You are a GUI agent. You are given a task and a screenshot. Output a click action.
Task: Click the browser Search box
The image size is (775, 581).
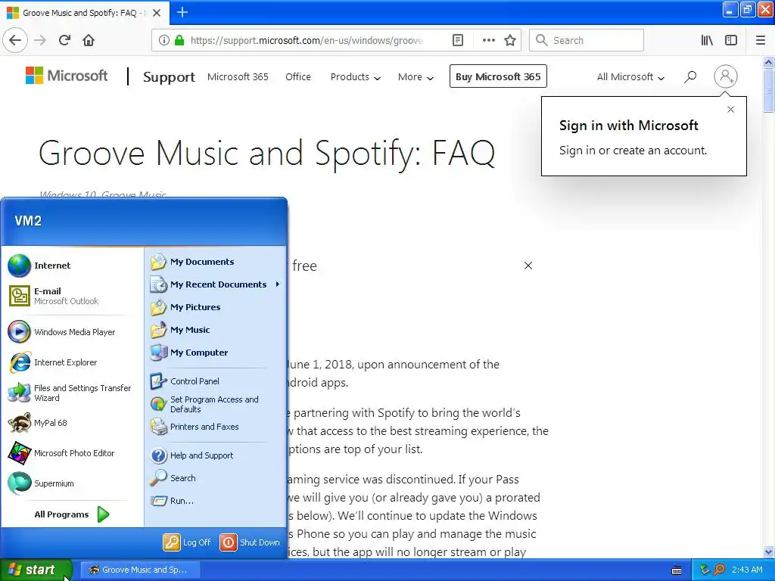coord(587,41)
